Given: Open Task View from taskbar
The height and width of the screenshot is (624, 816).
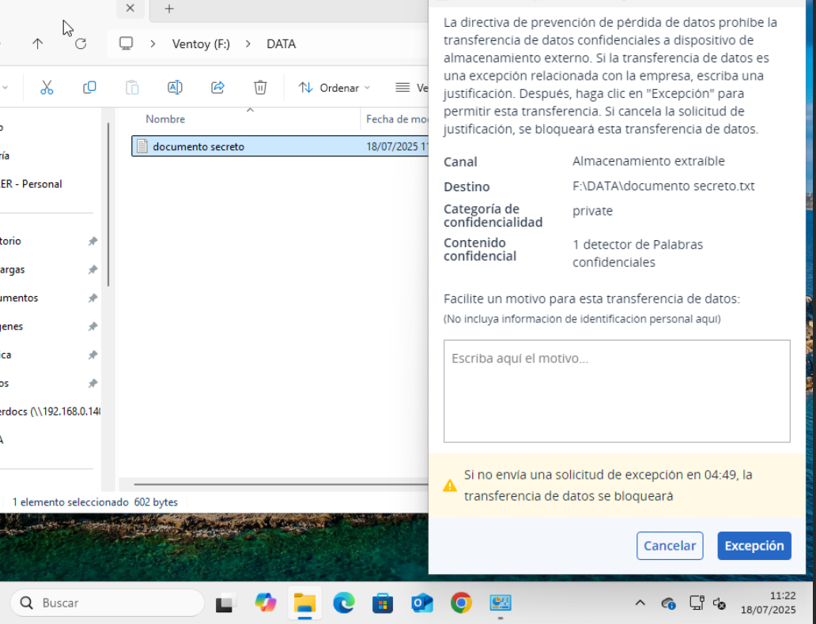Looking at the screenshot, I should (x=226, y=603).
